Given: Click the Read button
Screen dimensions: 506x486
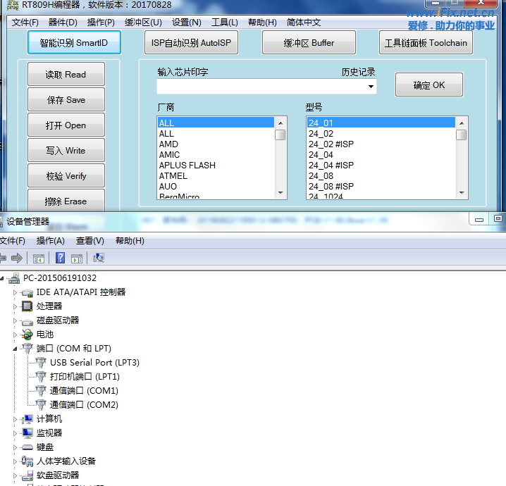Looking at the screenshot, I should (66, 74).
